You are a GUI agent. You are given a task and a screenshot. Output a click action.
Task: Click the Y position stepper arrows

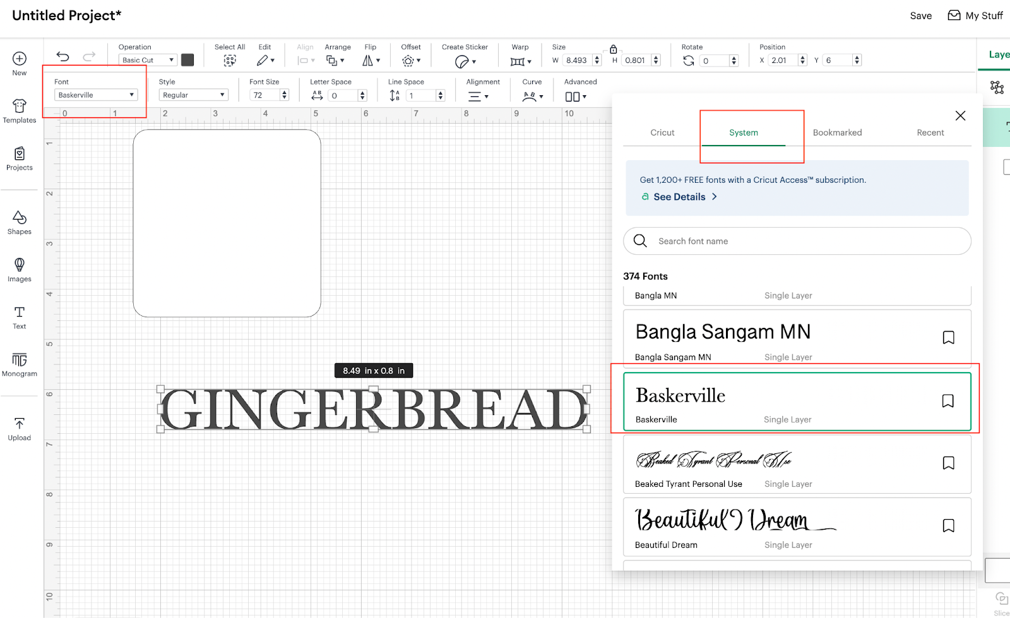click(x=857, y=60)
